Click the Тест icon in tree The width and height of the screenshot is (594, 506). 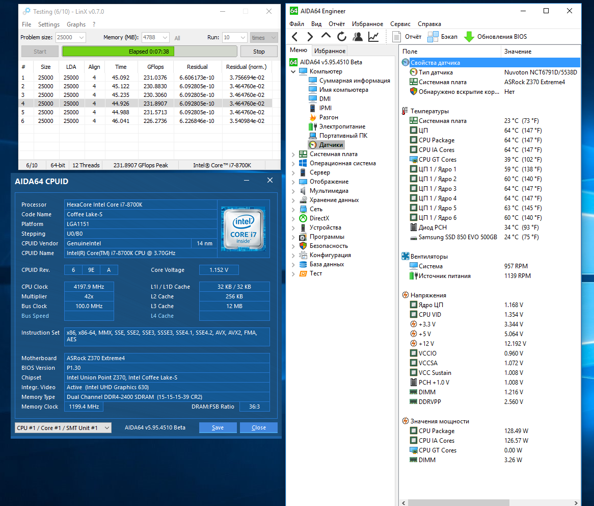303,273
